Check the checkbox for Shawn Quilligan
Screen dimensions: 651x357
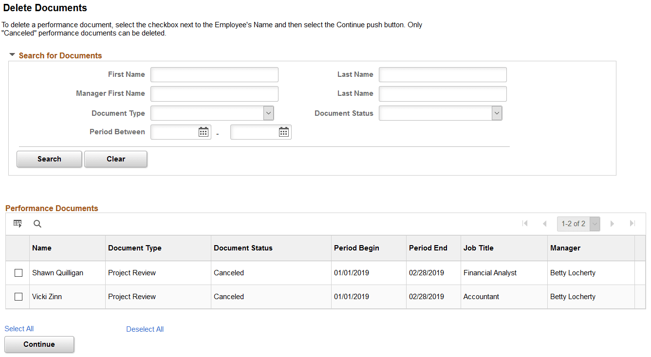pyautogui.click(x=18, y=273)
